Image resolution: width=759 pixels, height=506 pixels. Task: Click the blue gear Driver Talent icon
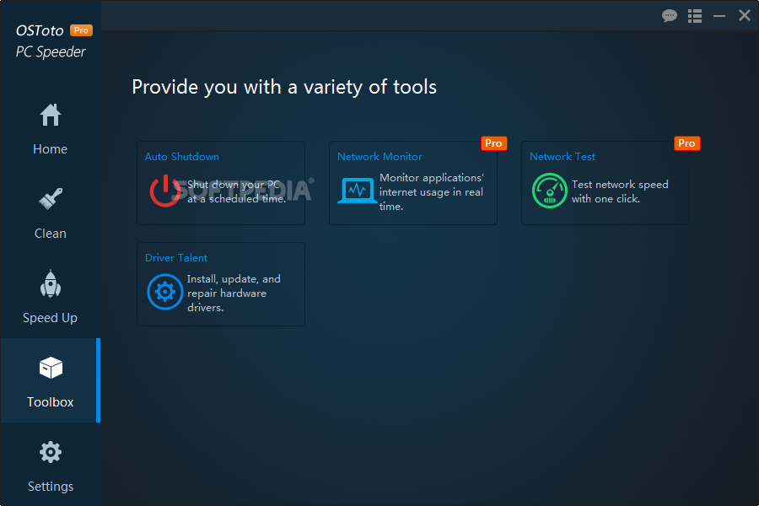[165, 292]
